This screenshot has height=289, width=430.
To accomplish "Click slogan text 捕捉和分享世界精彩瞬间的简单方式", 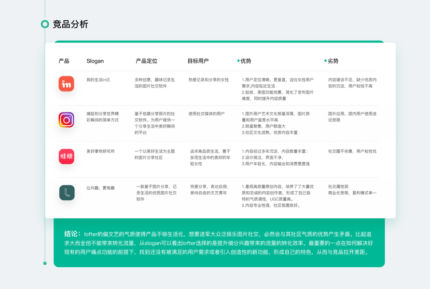I will (103, 117).
